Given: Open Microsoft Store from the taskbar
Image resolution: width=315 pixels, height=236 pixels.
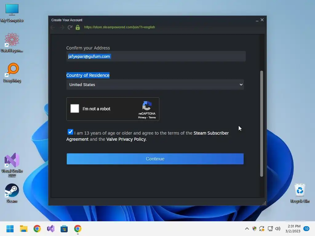Looking at the screenshot, I should (64, 229).
